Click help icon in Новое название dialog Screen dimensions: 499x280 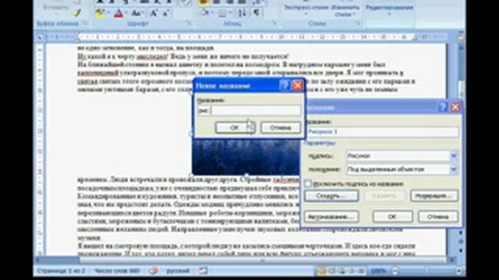click(284, 86)
